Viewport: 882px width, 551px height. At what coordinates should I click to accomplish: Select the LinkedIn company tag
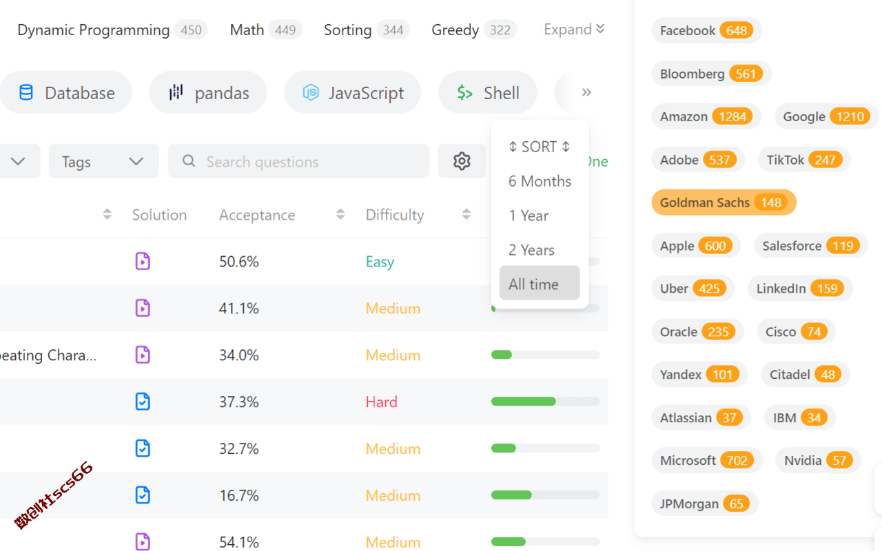[x=800, y=289]
